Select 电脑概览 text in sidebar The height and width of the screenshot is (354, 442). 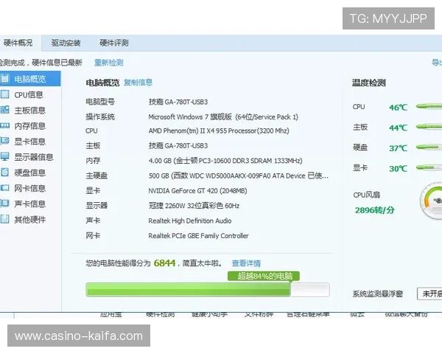point(30,79)
